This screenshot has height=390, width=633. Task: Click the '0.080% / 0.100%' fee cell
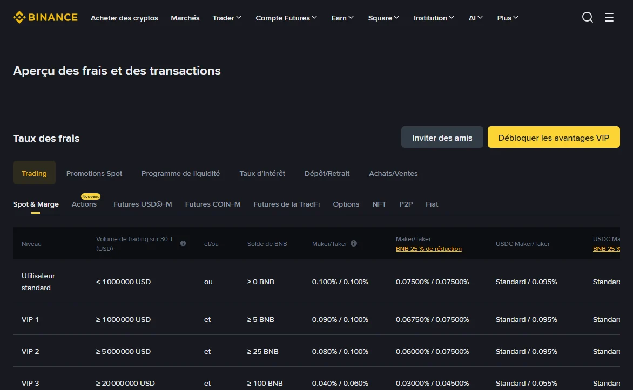click(x=340, y=351)
